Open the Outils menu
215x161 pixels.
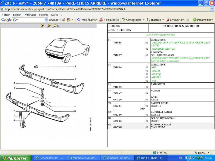(x=55, y=15)
